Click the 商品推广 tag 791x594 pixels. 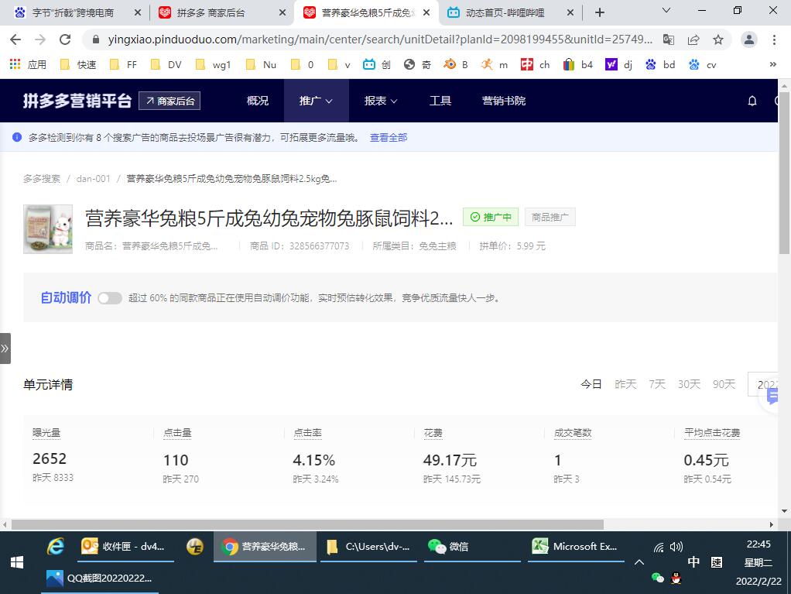[550, 217]
